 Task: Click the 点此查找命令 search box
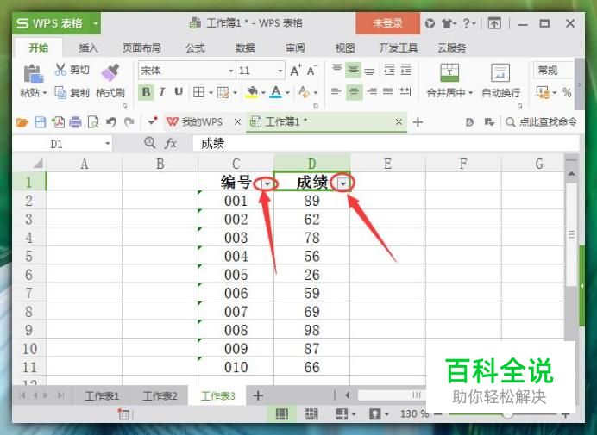[x=542, y=122]
